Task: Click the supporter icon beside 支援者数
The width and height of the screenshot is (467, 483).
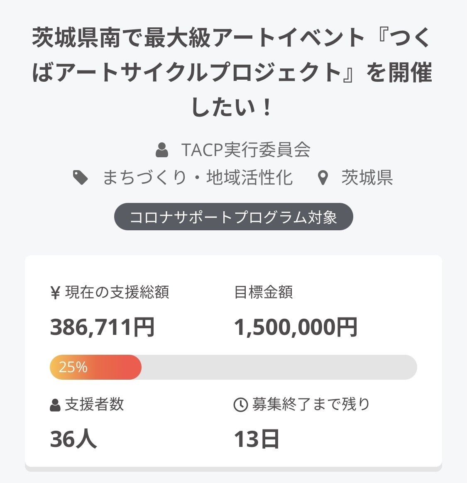Action: tap(55, 405)
